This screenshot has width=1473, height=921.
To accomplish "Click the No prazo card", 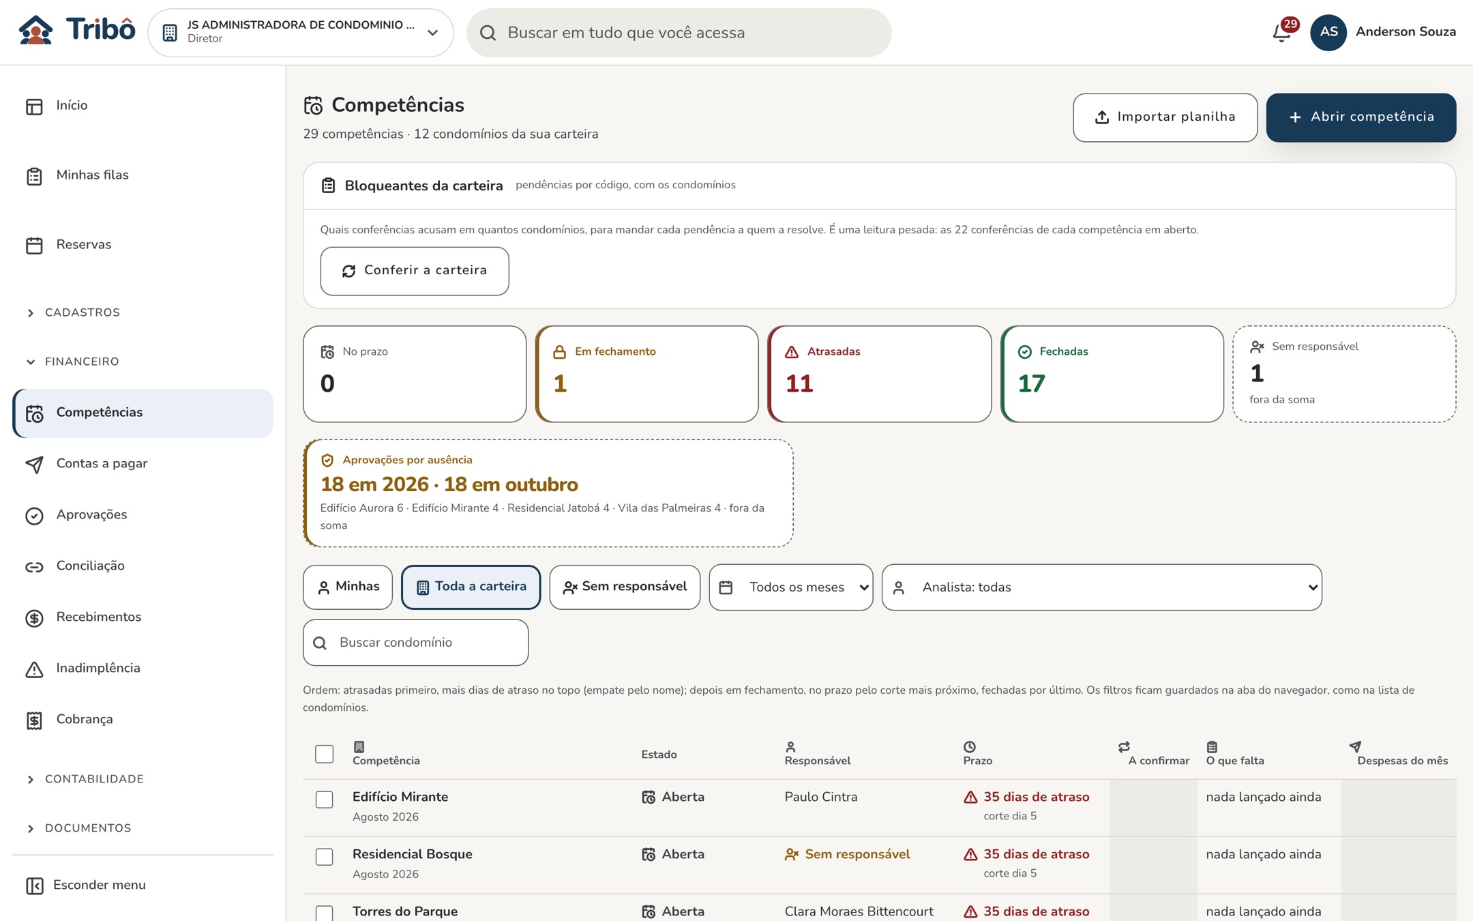I will (415, 374).
